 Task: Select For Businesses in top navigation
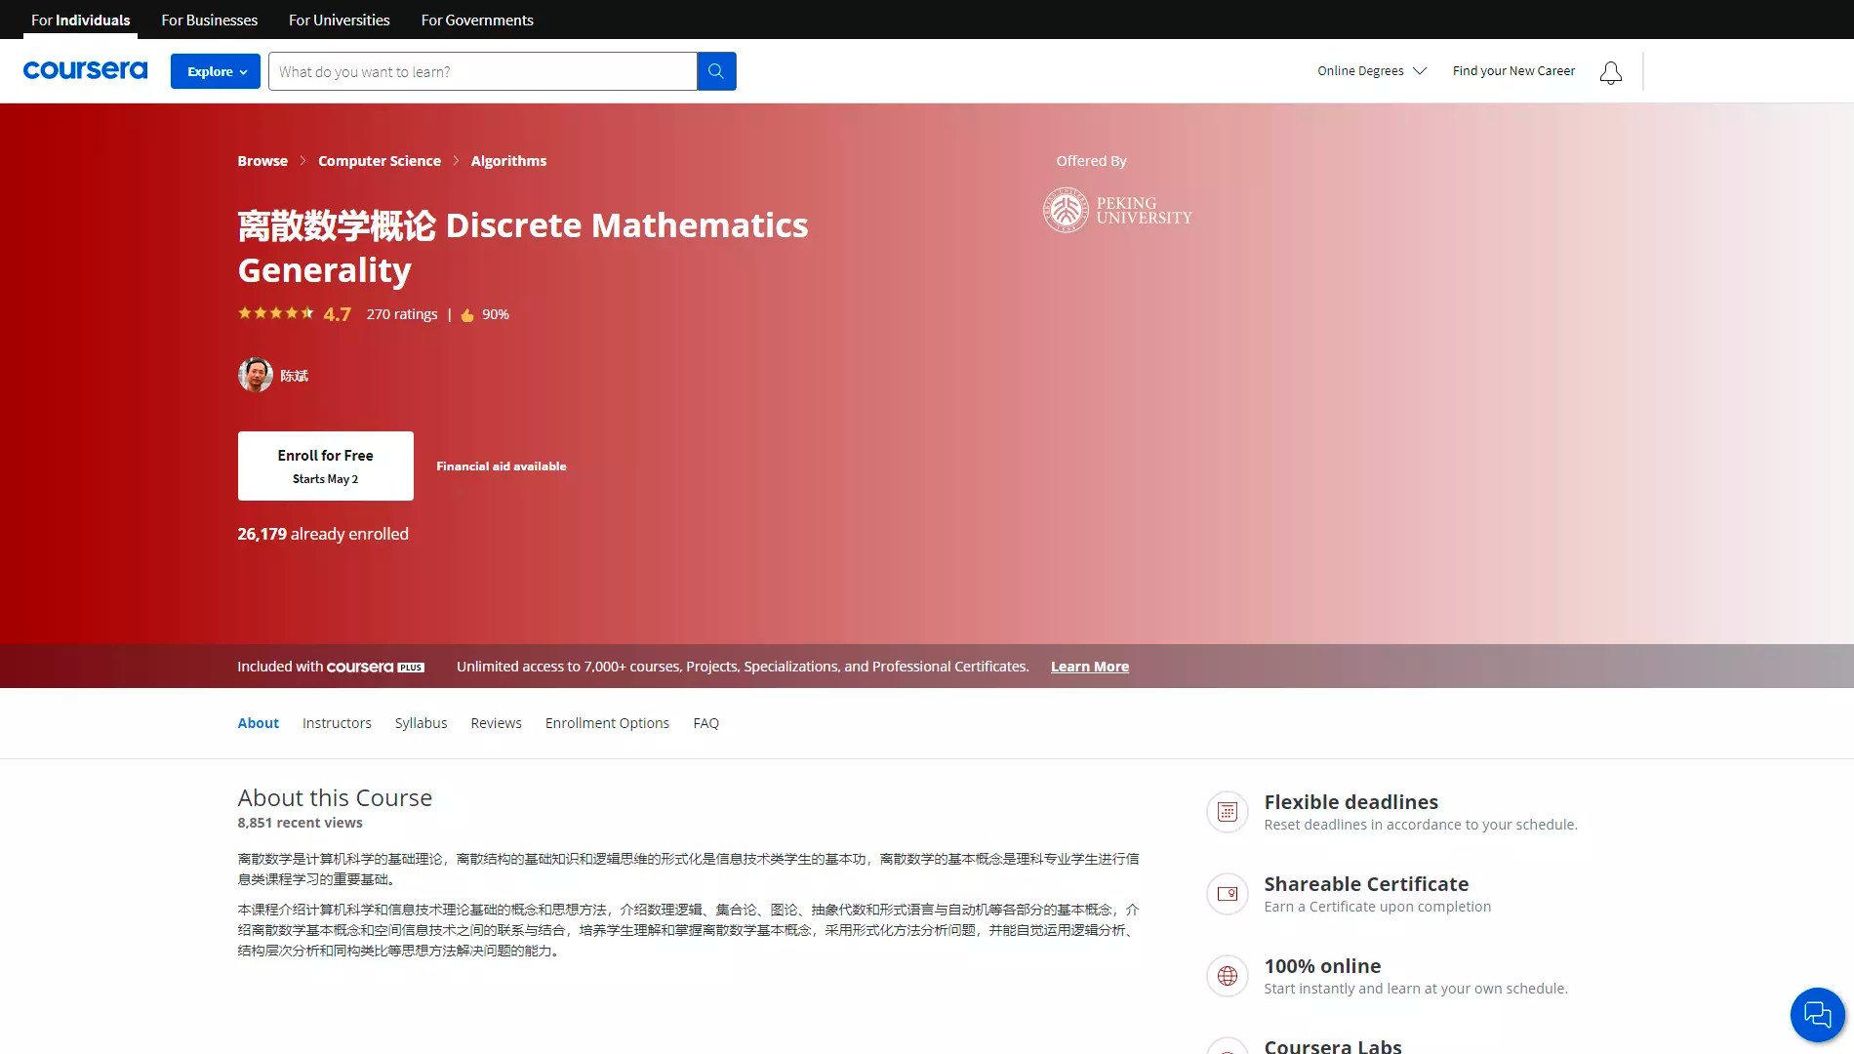pyautogui.click(x=208, y=20)
